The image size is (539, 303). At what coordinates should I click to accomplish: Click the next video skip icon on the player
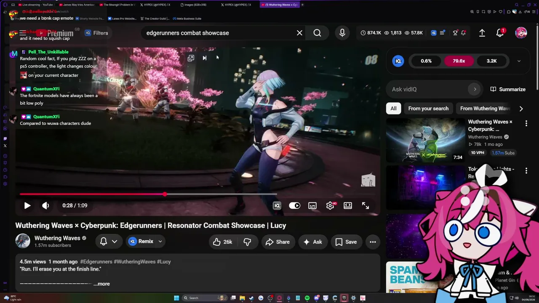[x=204, y=58]
